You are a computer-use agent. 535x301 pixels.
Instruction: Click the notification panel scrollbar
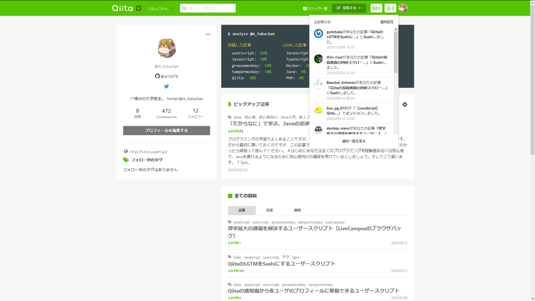396,51
